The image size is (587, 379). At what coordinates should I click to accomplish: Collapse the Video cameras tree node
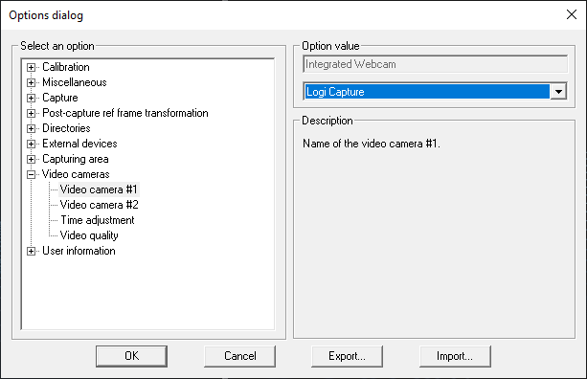click(31, 175)
